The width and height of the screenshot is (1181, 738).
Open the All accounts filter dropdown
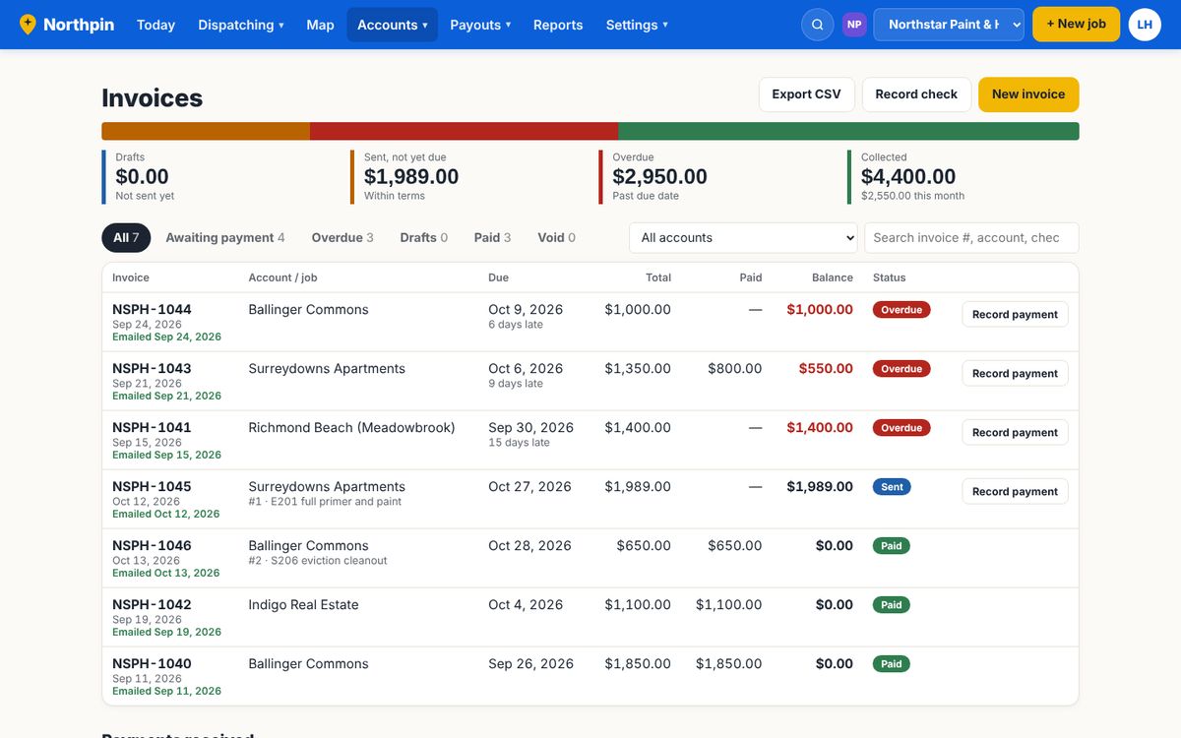click(743, 237)
